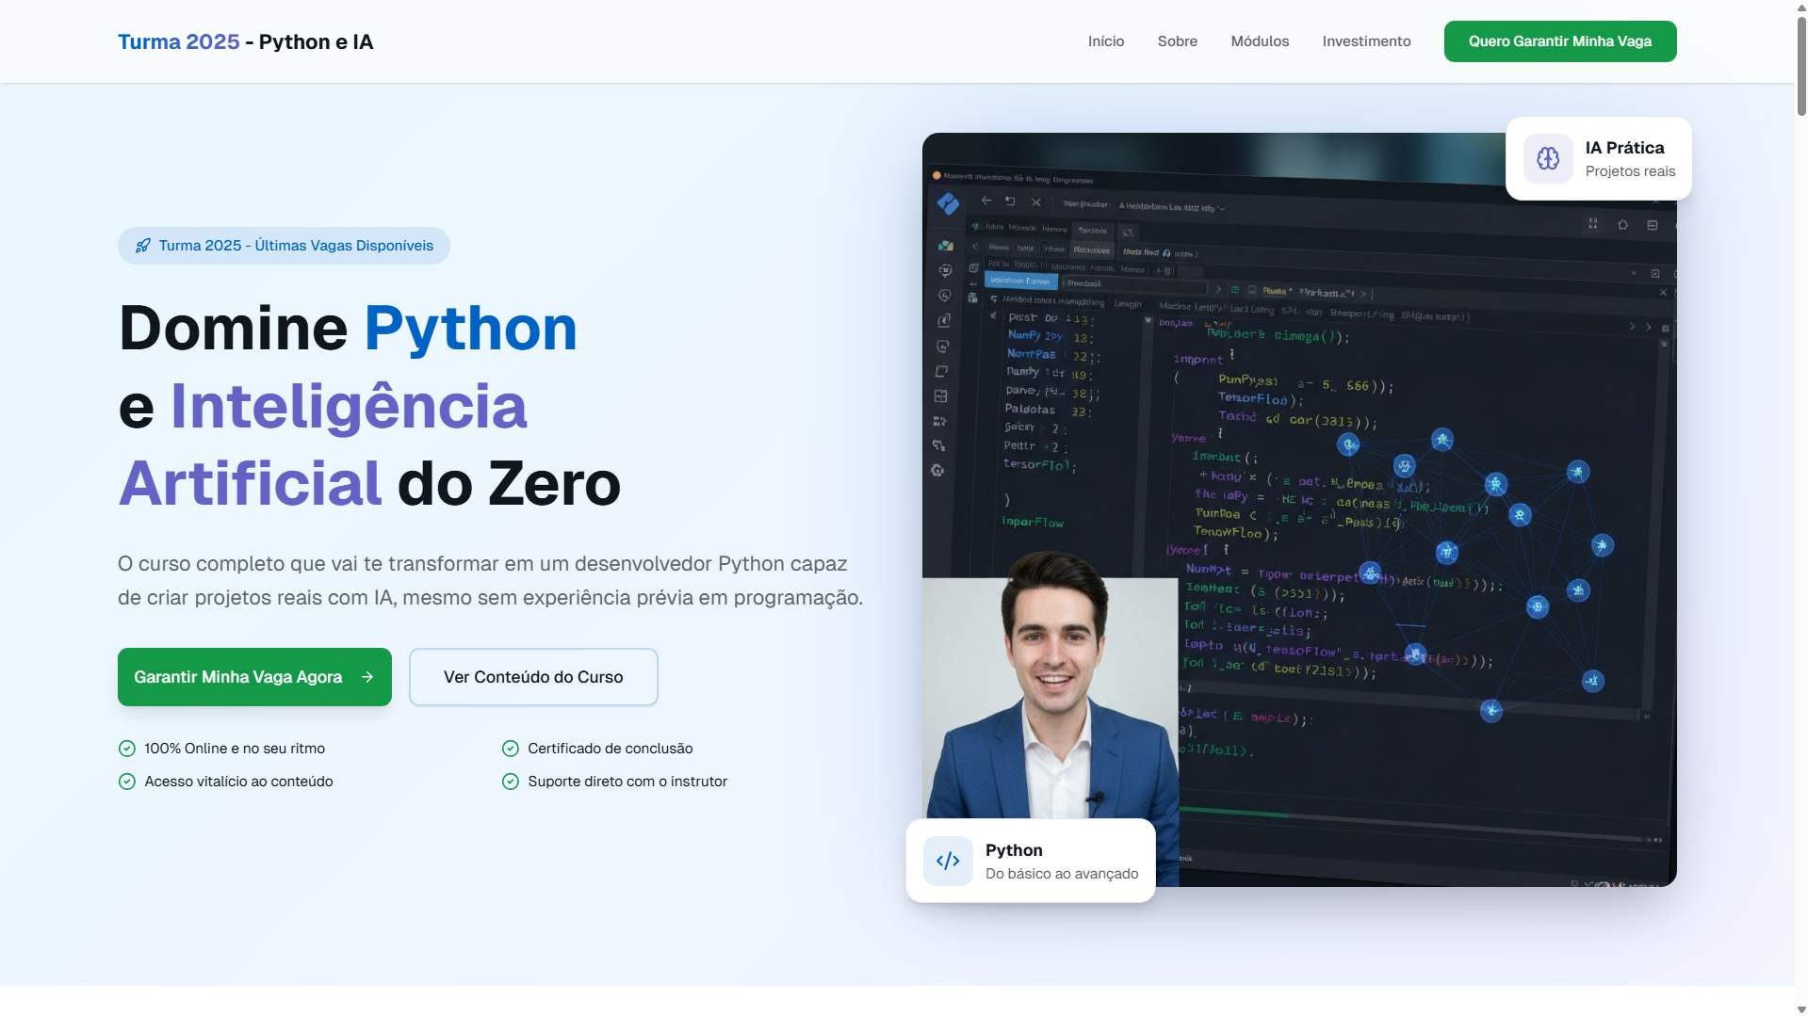Click the 'Últimas Vagas Disponíveis' badge
The width and height of the screenshot is (1808, 1016).
(283, 245)
